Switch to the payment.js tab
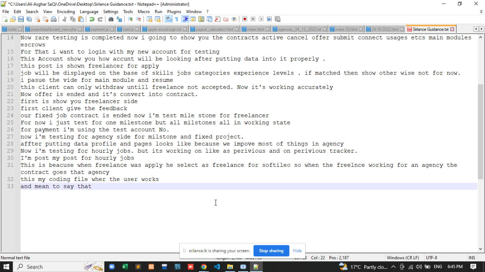Screen dimensions: 485x272 [99, 29]
